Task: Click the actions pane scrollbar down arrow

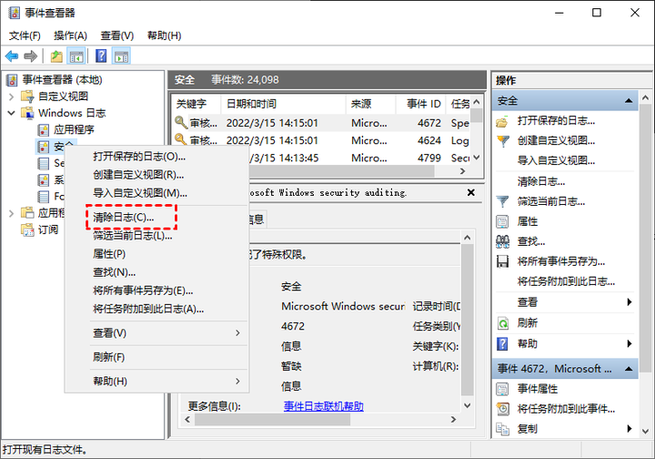Action: pyautogui.click(x=645, y=431)
